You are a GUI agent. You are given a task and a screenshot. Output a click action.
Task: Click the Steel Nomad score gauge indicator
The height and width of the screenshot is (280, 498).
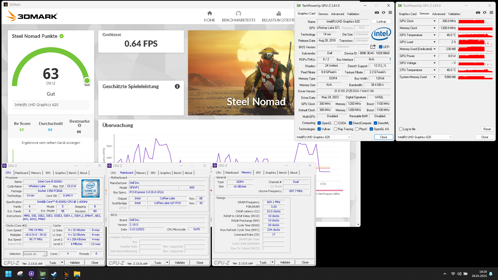87,81
